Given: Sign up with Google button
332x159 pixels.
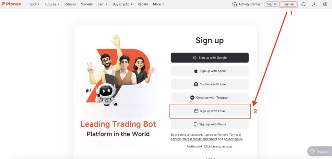Looking at the screenshot, I should [x=210, y=58].
